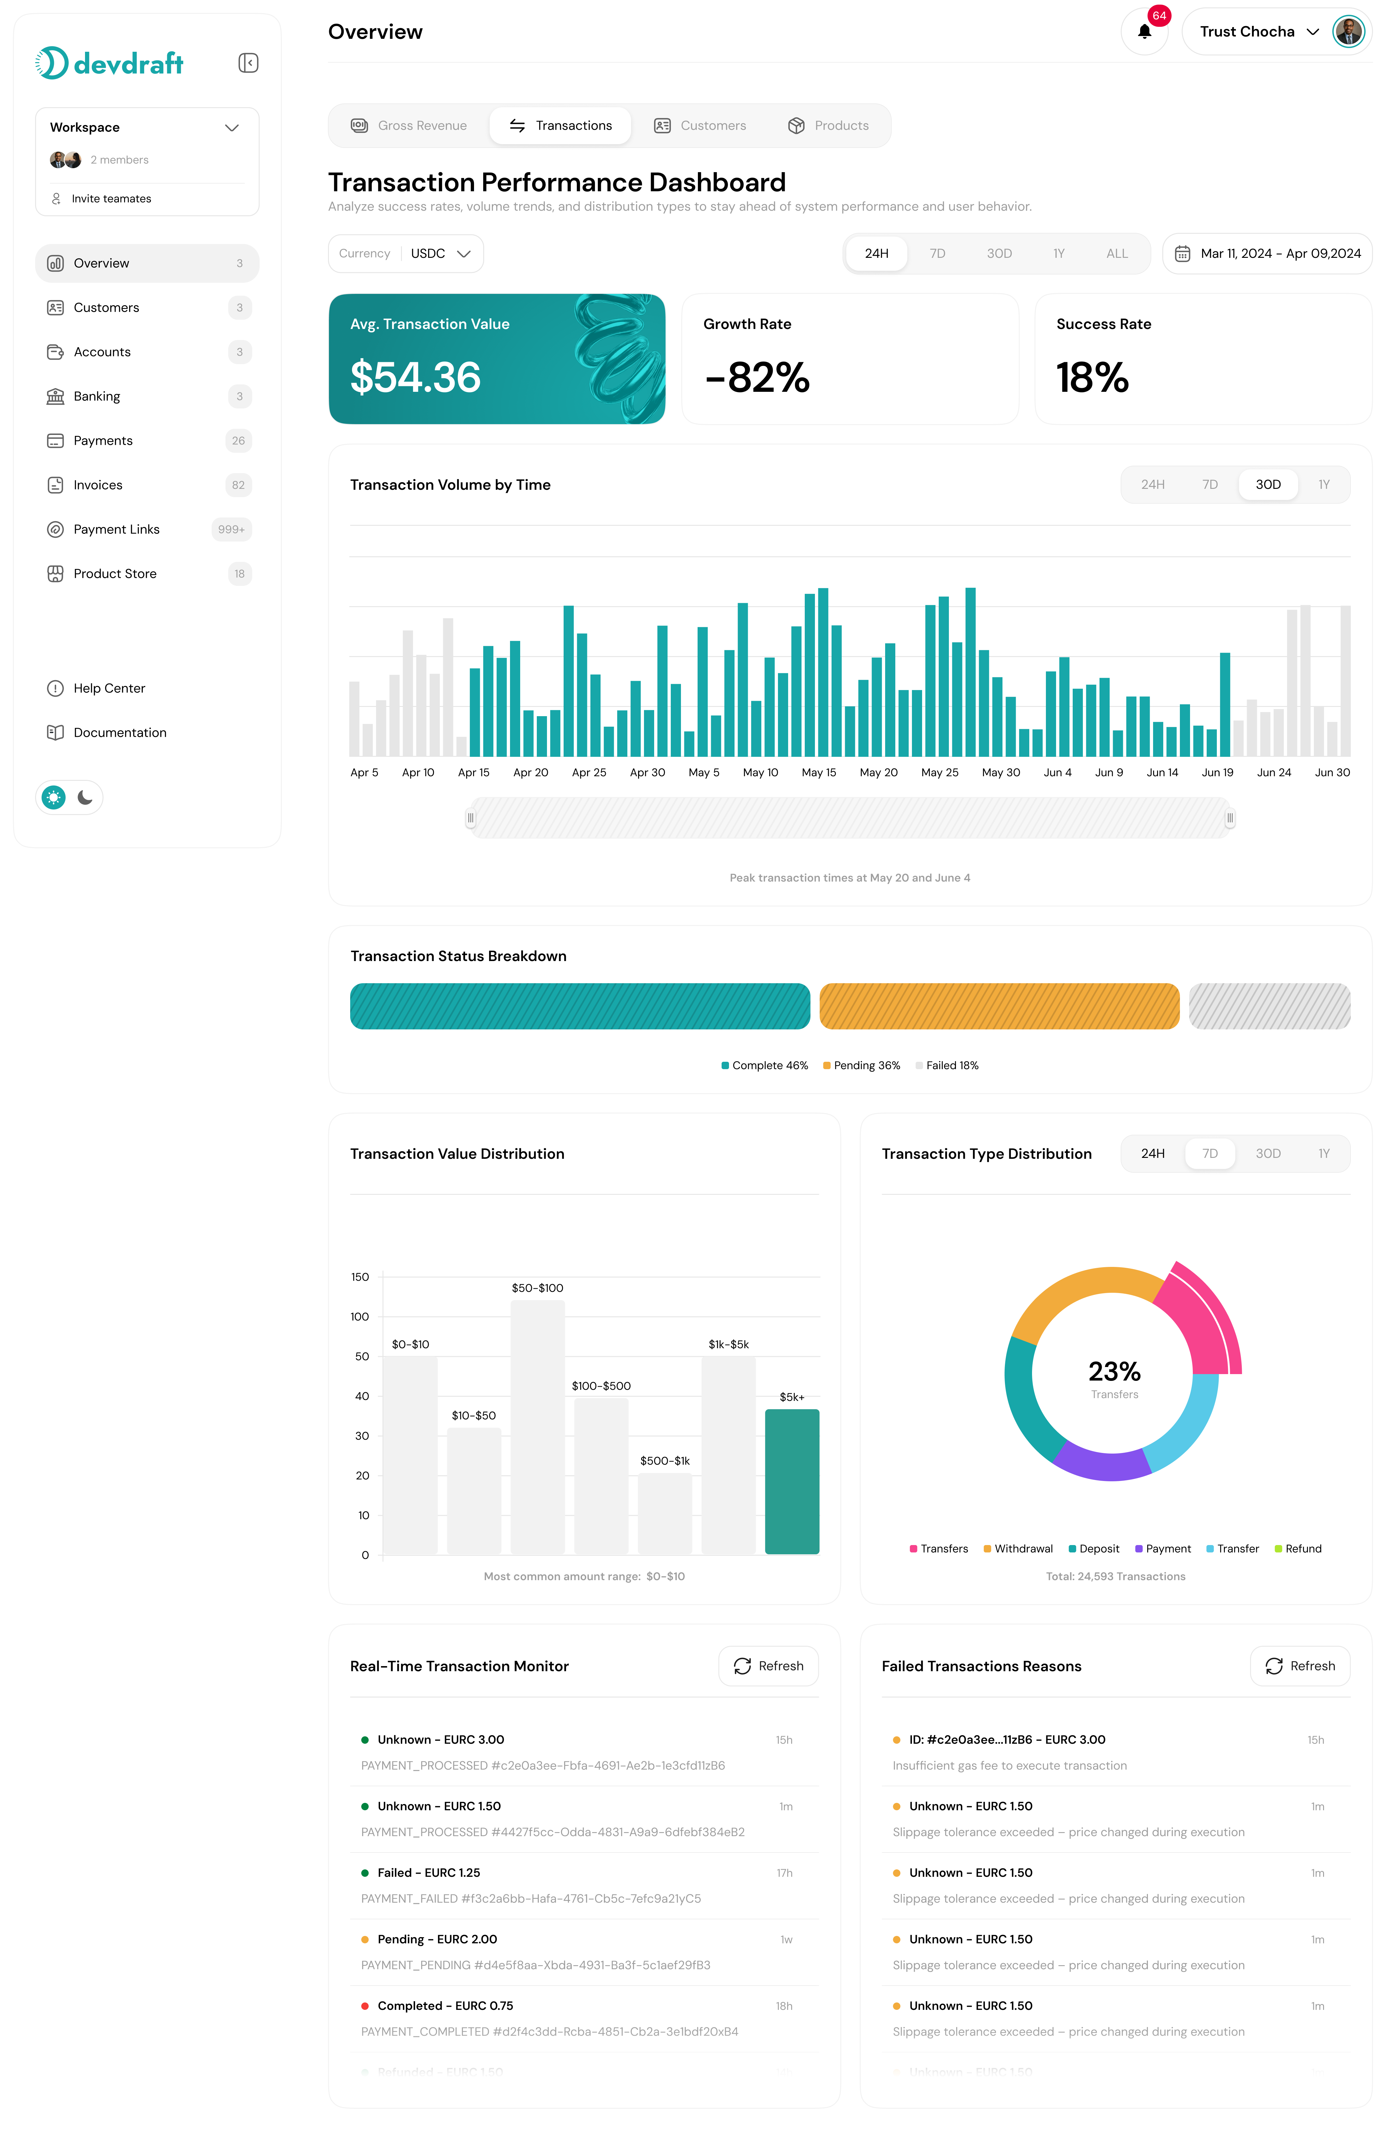
Task: Click Invite teamates
Action: [x=111, y=198]
